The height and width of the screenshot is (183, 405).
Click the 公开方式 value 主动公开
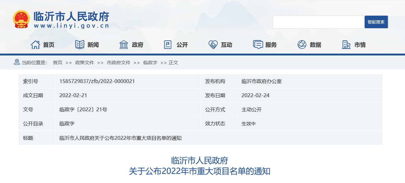click(x=252, y=109)
